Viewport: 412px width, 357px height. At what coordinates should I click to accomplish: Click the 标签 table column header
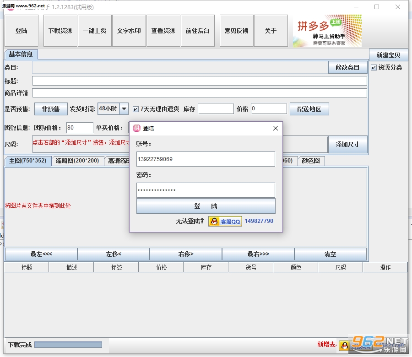pyautogui.click(x=116, y=267)
